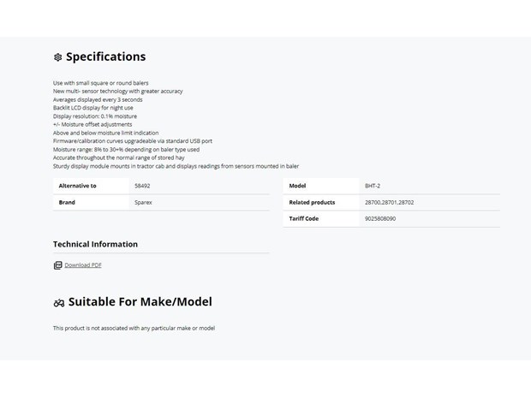
Task: Click the Moisture range specification line
Action: [x=126, y=150]
